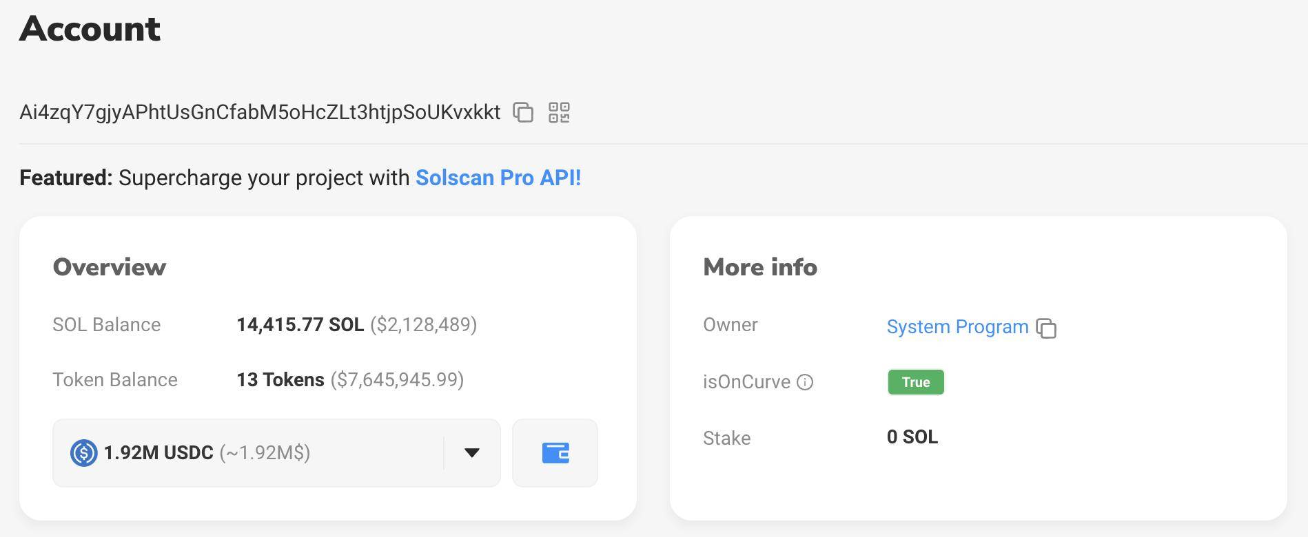Screen dimensions: 1308x537
Task: Click the 13 Tokens balance value
Action: click(x=280, y=379)
